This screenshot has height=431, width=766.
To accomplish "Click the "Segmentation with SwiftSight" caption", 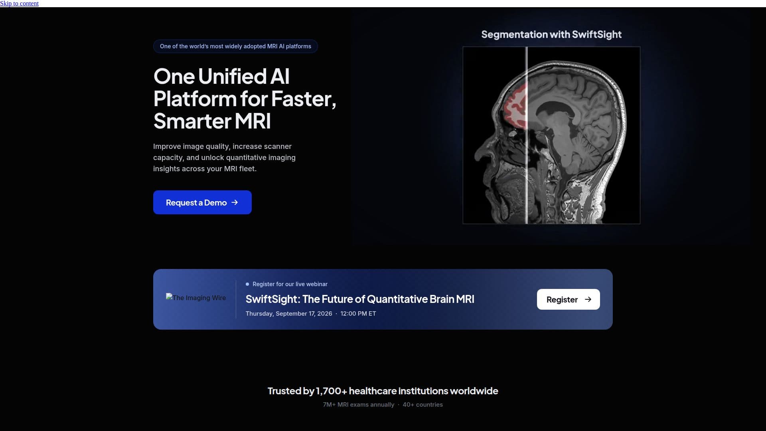I will click(551, 34).
